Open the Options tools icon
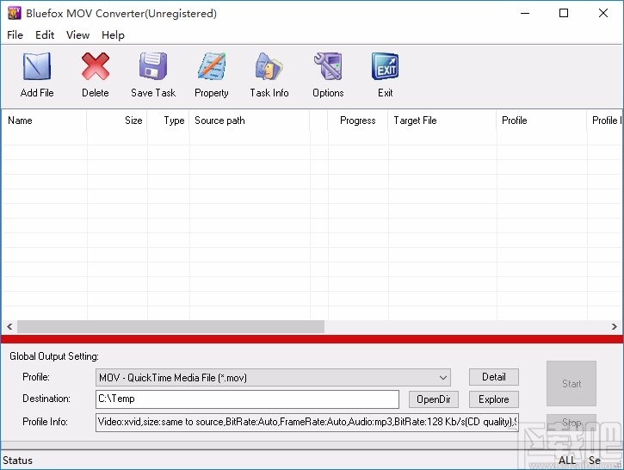Image resolution: width=624 pixels, height=470 pixels. click(x=328, y=66)
